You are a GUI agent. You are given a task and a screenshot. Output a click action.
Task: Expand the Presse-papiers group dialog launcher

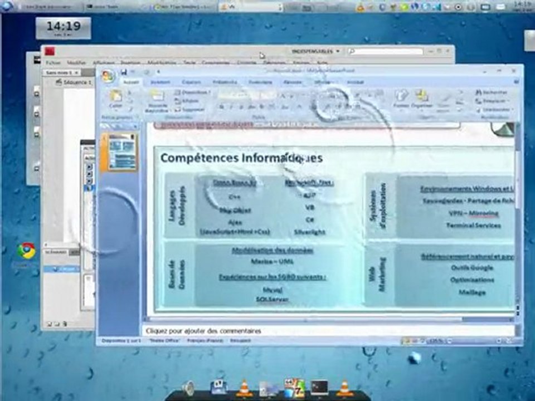coord(137,118)
